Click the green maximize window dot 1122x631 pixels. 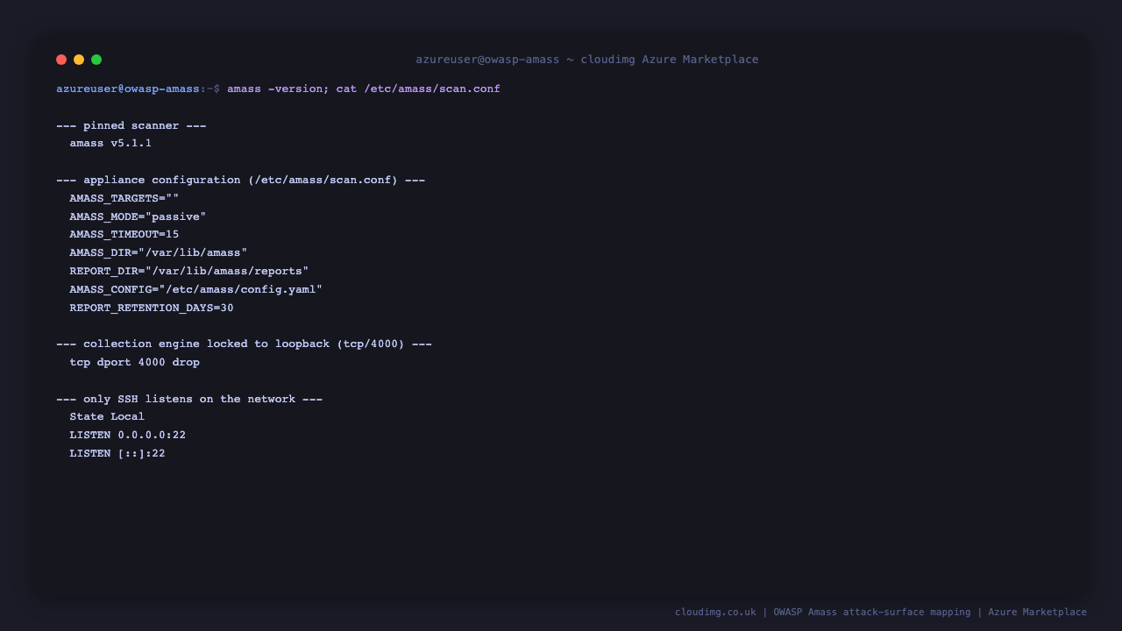tap(96, 60)
